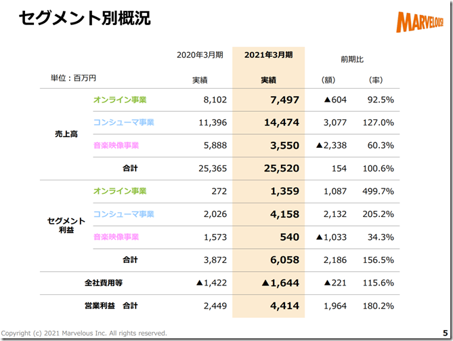Click the 205.2% rate cell
The image size is (453, 341).
(x=378, y=214)
